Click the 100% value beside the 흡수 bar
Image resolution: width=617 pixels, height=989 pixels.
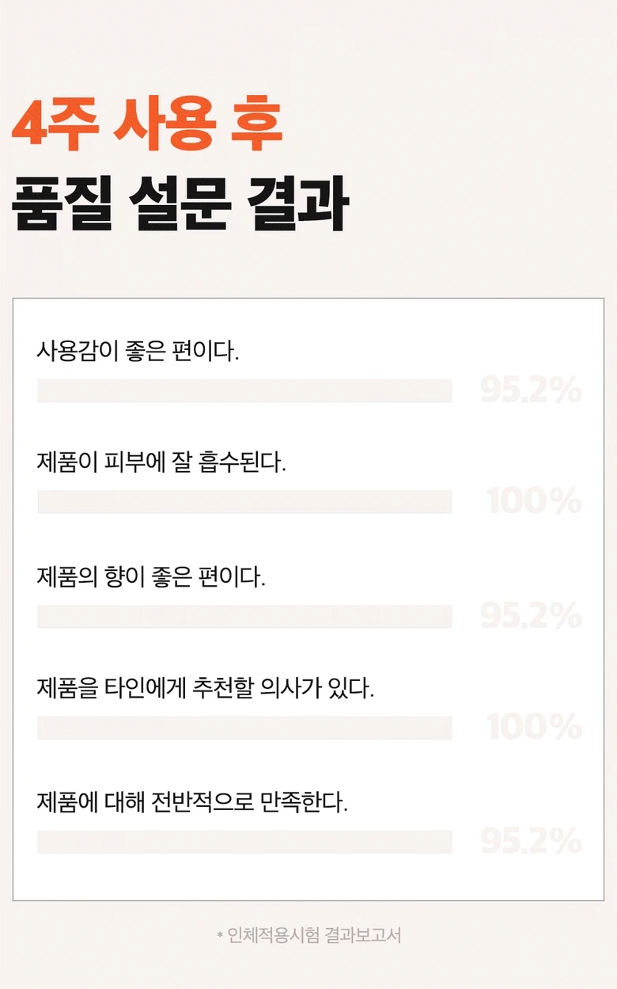pos(534,501)
